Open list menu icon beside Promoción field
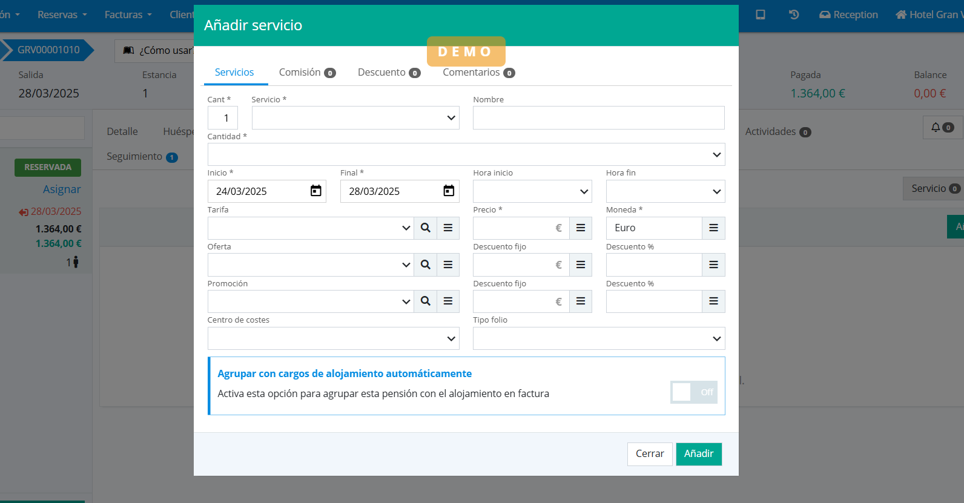This screenshot has width=964, height=503. 448,301
